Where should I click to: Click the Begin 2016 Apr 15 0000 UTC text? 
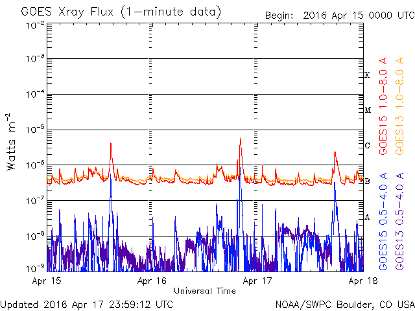338,15
